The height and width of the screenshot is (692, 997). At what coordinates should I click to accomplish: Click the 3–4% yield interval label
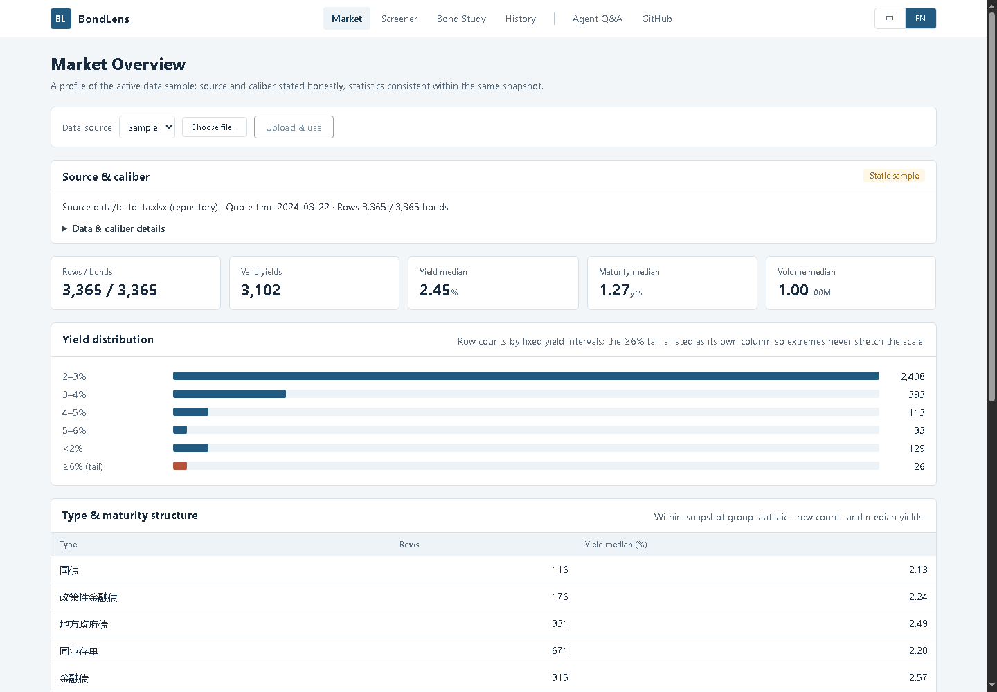click(74, 394)
